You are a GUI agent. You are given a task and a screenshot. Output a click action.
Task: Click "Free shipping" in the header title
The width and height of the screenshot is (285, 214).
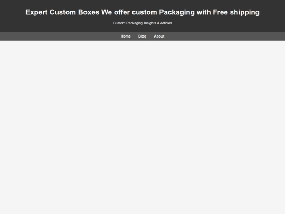tap(236, 12)
